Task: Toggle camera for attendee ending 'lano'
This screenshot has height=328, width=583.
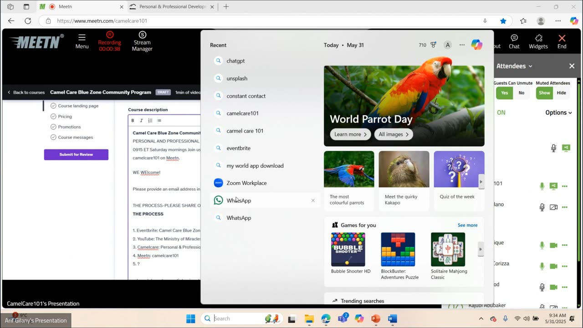Action: 553,207
